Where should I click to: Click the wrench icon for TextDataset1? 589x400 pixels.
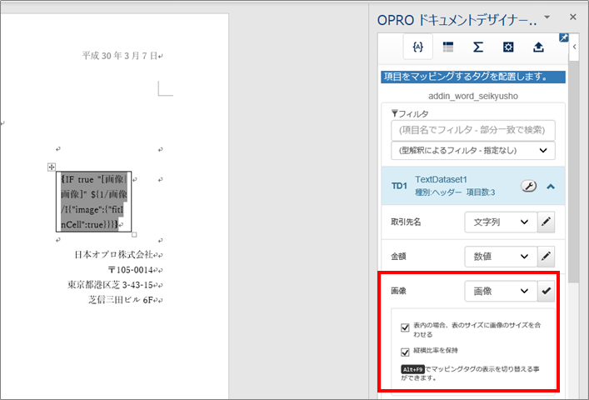click(528, 186)
